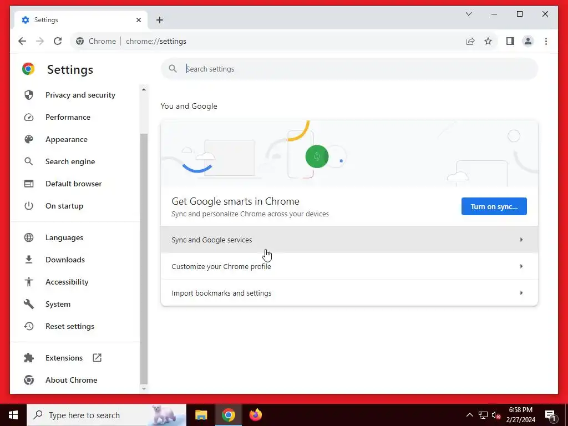568x426 pixels.
Task: Click the System wrench icon
Action: (29, 304)
